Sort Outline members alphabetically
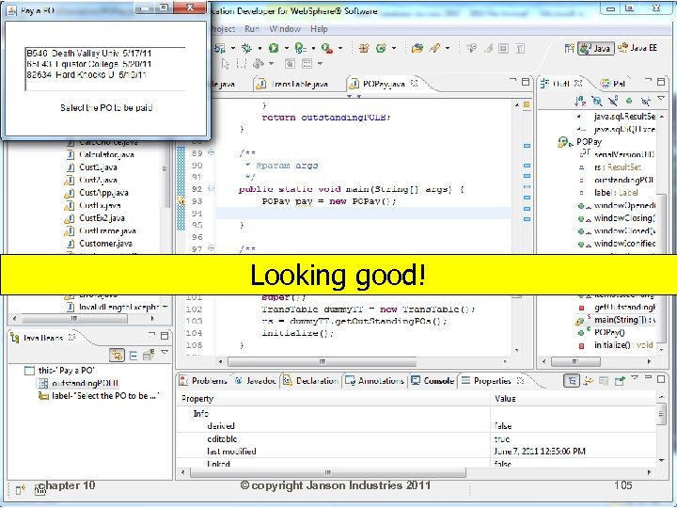The width and height of the screenshot is (677, 508). tap(580, 101)
